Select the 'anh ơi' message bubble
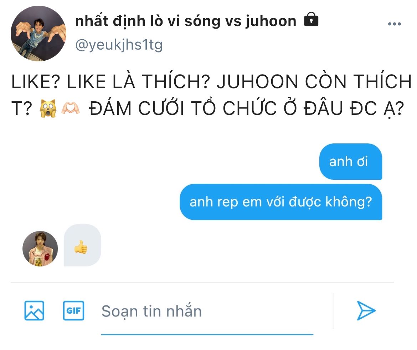The height and width of the screenshot is (350, 417). 350,162
